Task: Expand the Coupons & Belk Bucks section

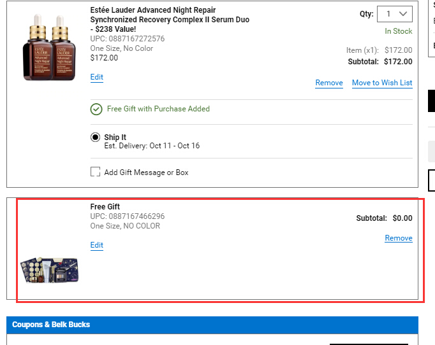Action: (212, 325)
